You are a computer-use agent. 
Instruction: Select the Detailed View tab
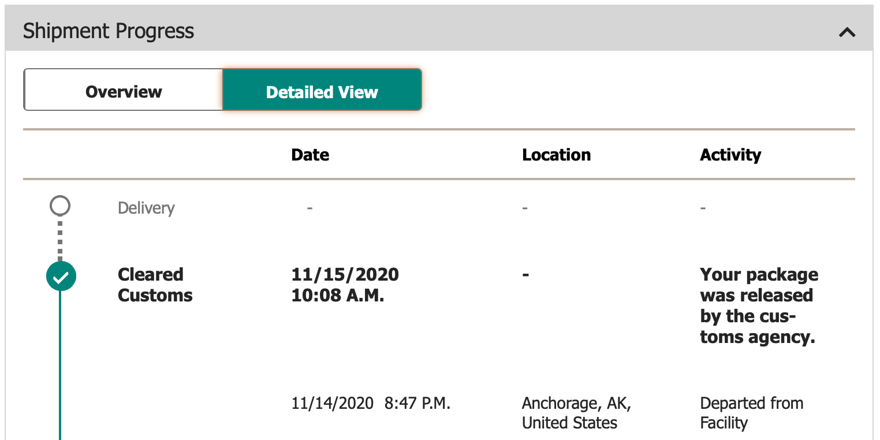pos(322,90)
